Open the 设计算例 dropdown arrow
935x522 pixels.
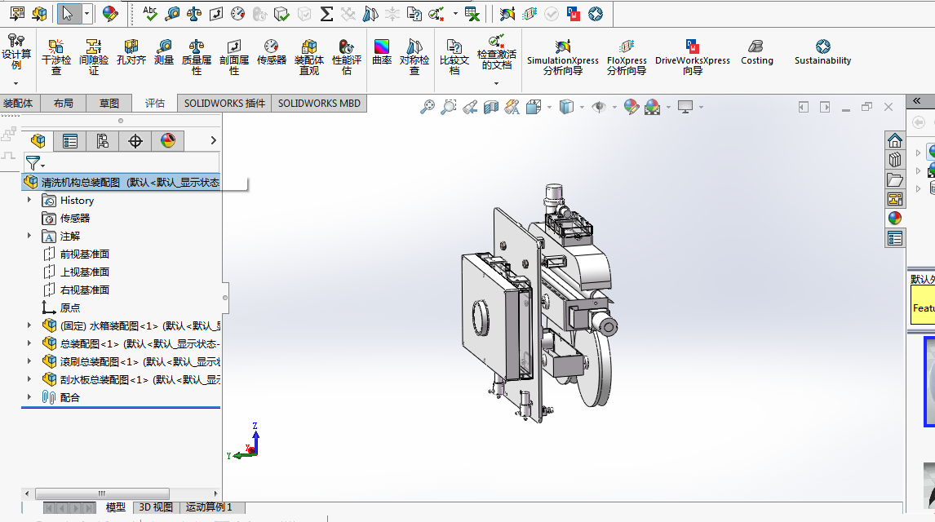(x=16, y=83)
